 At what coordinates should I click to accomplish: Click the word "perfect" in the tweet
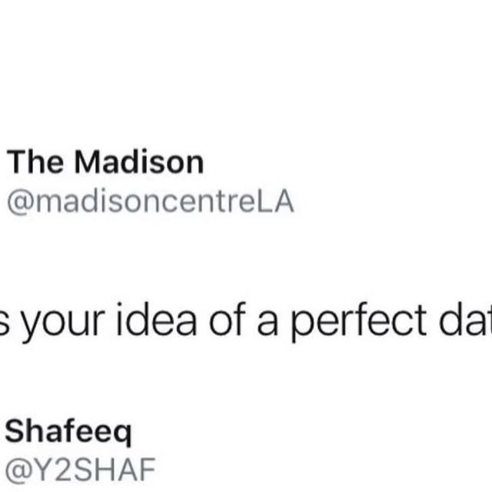click(x=359, y=321)
